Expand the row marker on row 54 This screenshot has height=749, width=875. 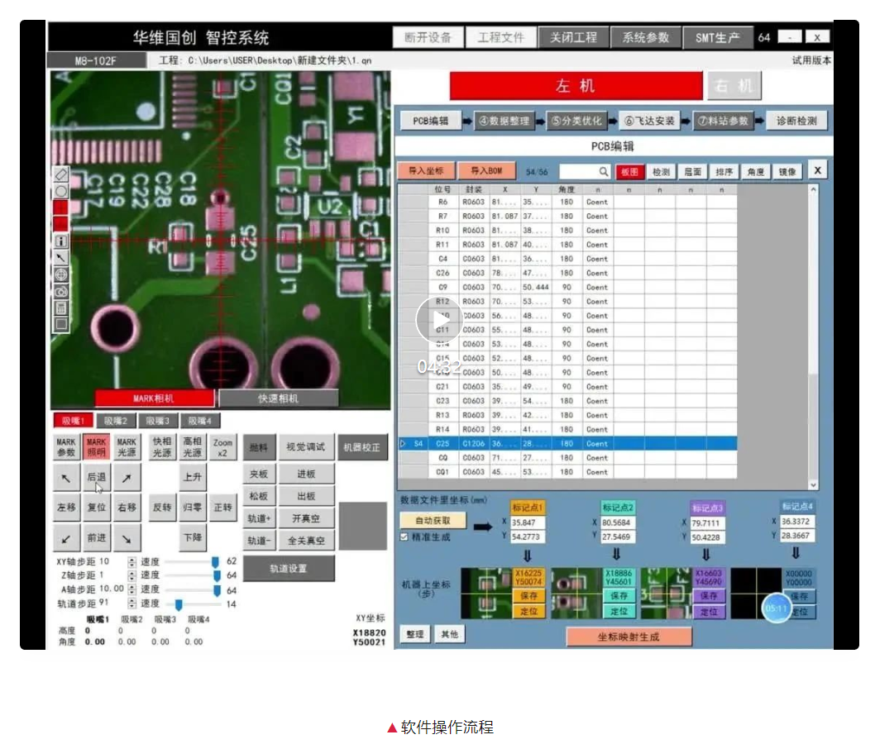tap(404, 444)
